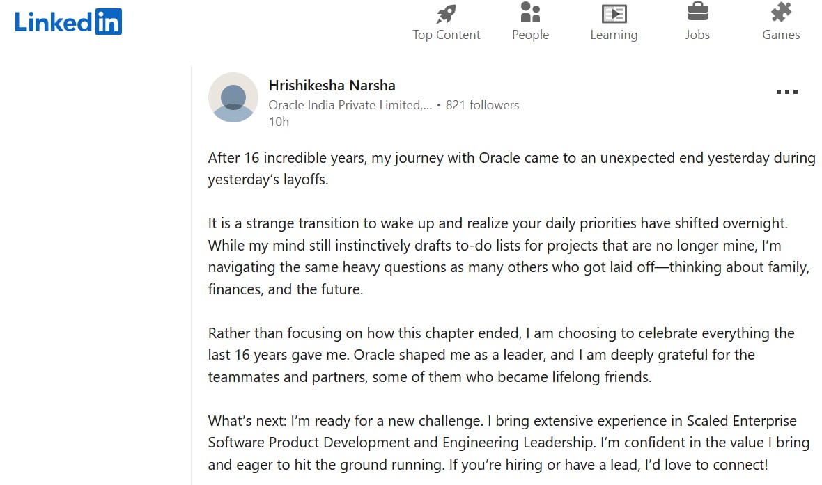Select the "Top Content" text label
This screenshot has width=822, height=485.
[446, 35]
